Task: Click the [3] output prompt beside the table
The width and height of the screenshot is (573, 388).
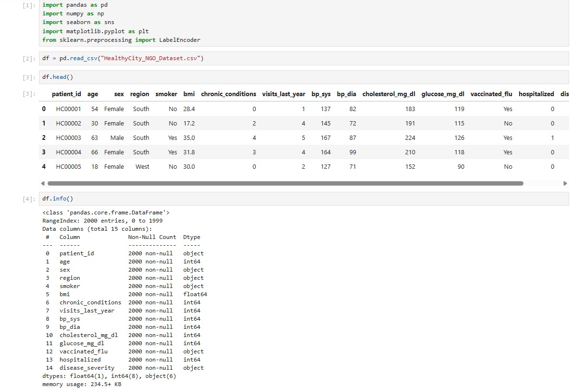Action: 29,94
